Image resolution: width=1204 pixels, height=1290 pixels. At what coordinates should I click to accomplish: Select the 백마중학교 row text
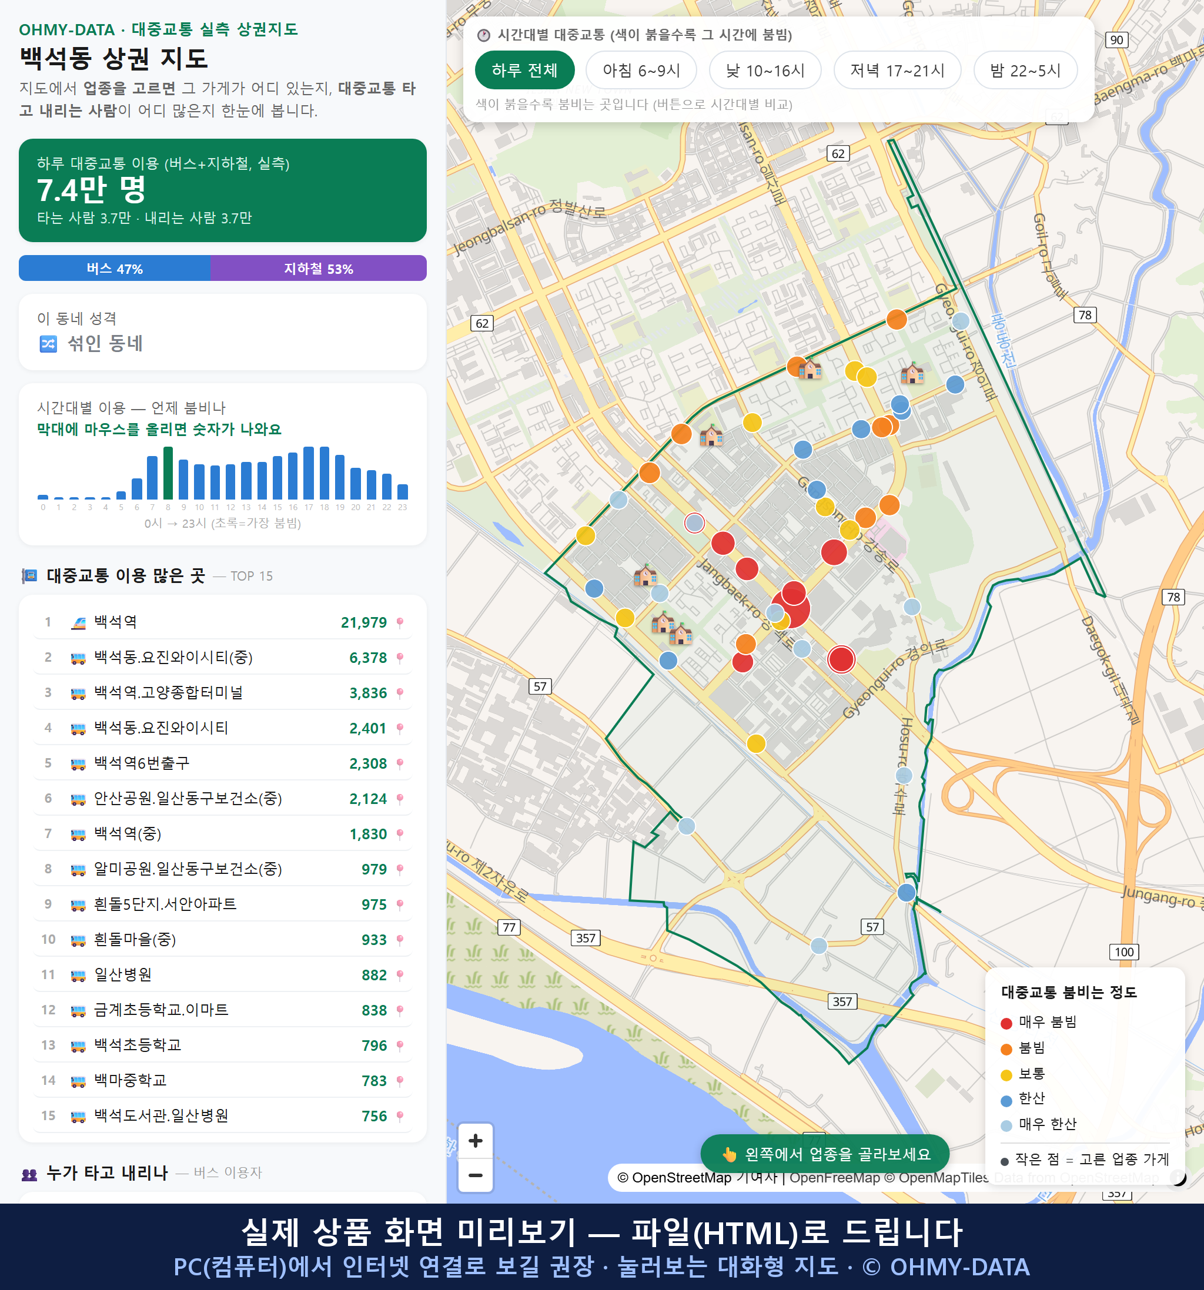(130, 1080)
